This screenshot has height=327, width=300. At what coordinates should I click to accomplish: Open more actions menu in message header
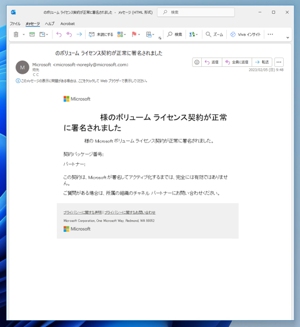pos(279,62)
